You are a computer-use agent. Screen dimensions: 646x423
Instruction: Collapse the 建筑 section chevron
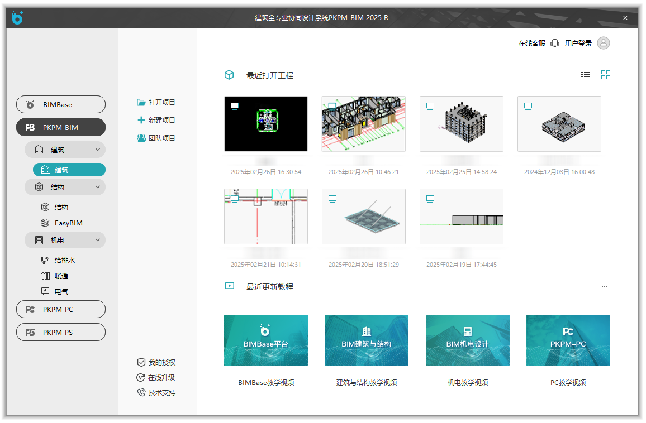point(98,150)
